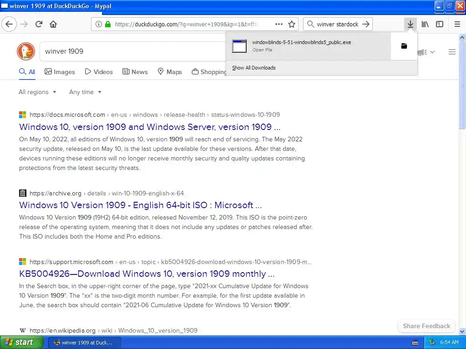This screenshot has width=466, height=349.
Task: Go to the browser home page
Action: click(53, 24)
